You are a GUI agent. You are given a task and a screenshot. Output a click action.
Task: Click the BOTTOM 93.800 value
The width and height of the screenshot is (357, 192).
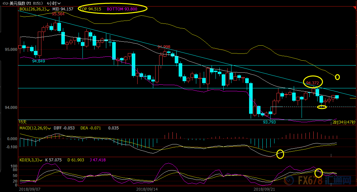122,9
